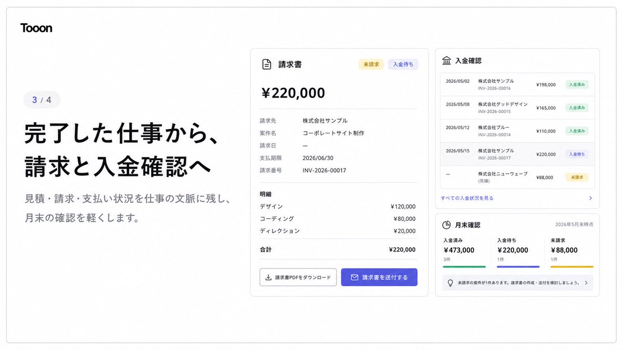Click the envelope icon in send button
This screenshot has height=350, width=623.
355,277
